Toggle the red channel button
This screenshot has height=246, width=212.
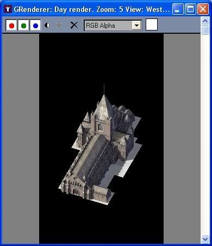(11, 25)
